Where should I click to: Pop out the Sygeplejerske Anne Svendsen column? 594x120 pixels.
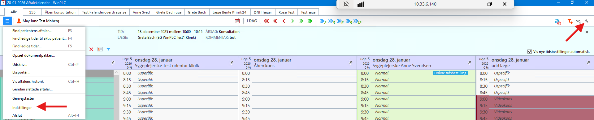click(x=469, y=62)
